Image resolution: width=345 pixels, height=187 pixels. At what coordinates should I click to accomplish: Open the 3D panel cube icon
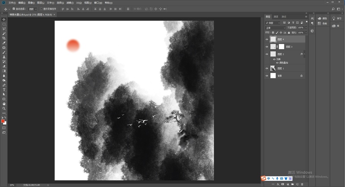coord(312,31)
